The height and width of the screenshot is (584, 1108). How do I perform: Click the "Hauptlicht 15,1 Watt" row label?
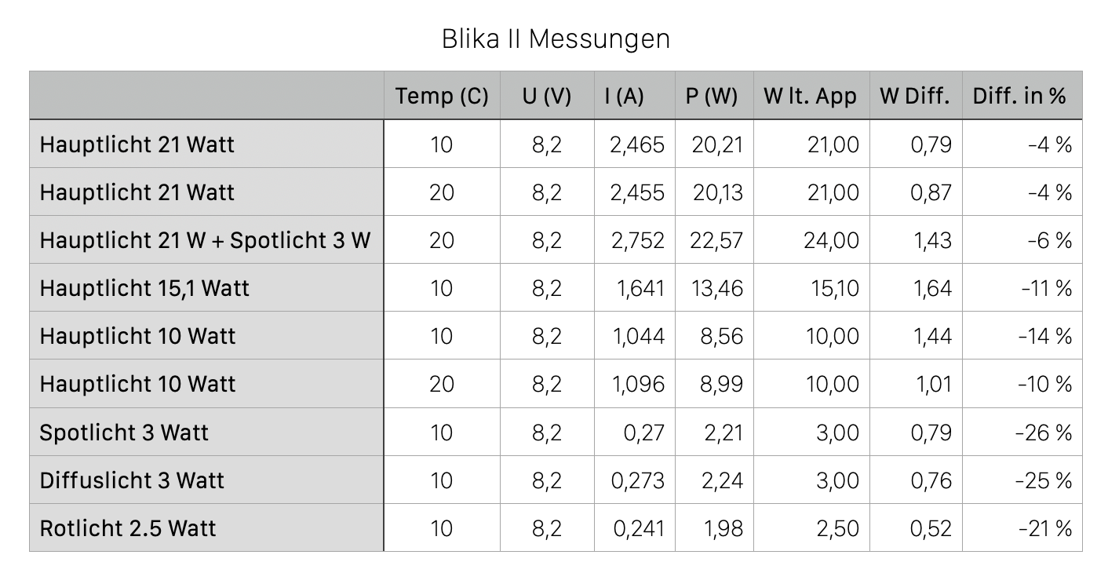144,288
